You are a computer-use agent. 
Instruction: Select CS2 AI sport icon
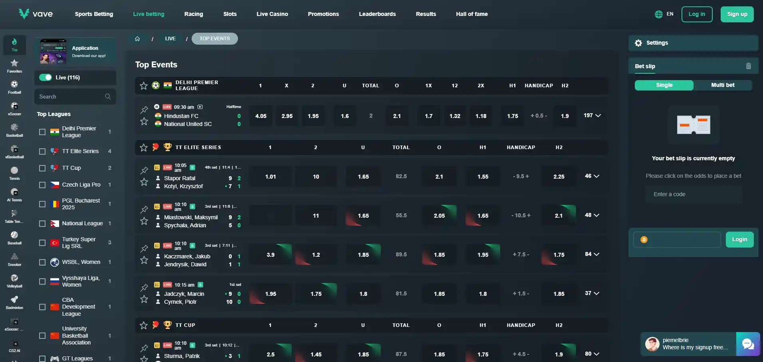pos(14,346)
